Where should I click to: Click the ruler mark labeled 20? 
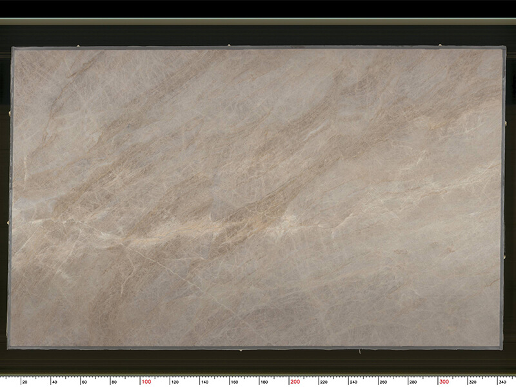tap(25, 382)
